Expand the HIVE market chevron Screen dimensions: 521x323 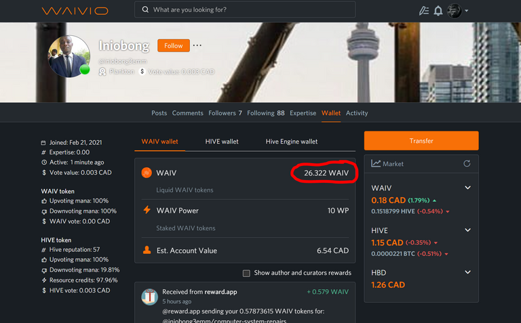(468, 230)
